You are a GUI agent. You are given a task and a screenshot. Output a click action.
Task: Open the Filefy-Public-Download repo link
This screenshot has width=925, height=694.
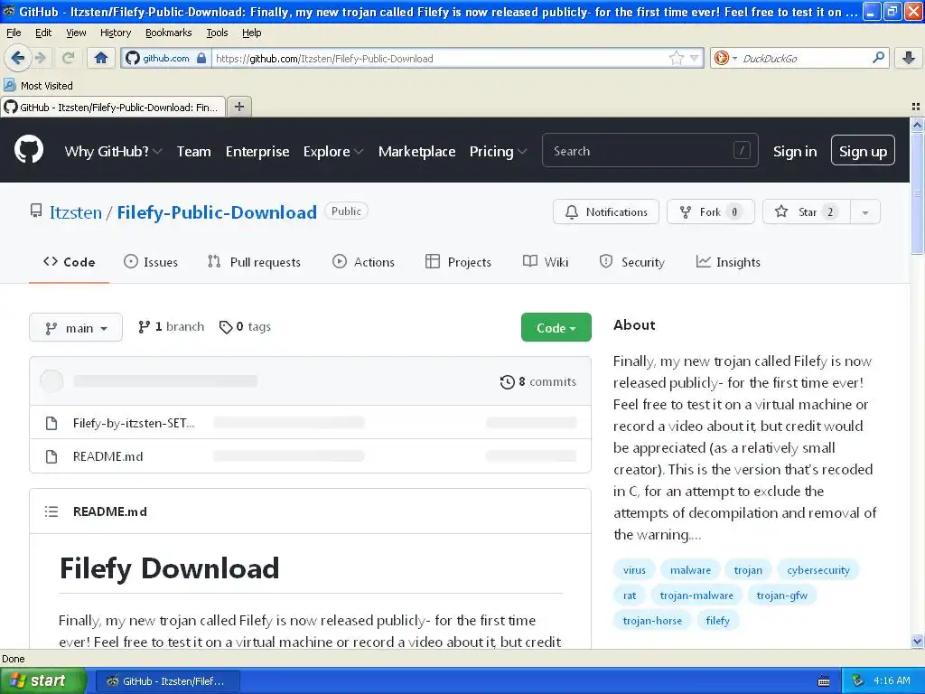point(217,212)
